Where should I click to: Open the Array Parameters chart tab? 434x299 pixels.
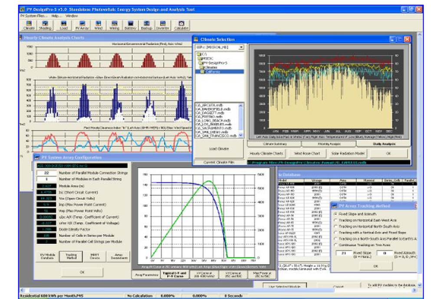pyautogui.click(x=146, y=275)
